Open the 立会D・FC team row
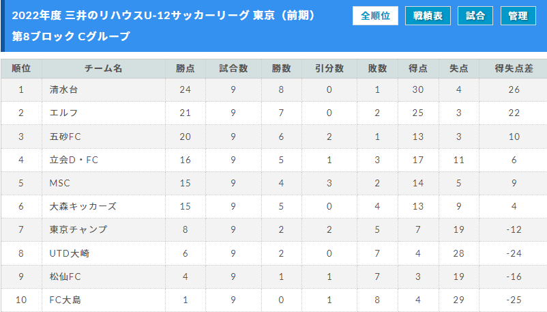This screenshot has width=547, height=312. click(x=74, y=160)
